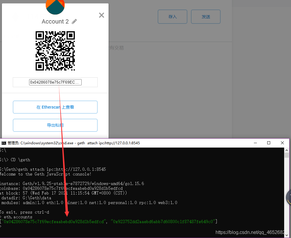Click the cmd window title text
Viewport: 291px width, 238px height.
(74, 143)
